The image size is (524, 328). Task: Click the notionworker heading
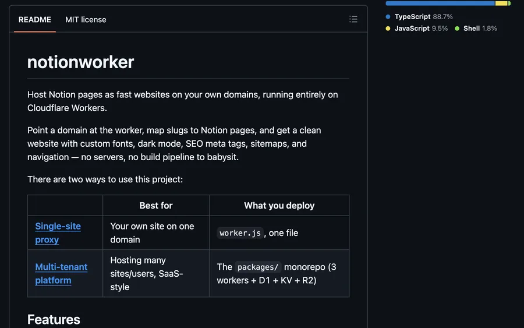pyautogui.click(x=80, y=62)
